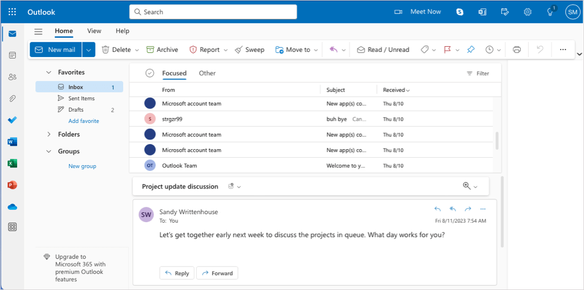Image resolution: width=584 pixels, height=290 pixels.
Task: Open the New mail dropdown arrow
Action: (x=88, y=50)
